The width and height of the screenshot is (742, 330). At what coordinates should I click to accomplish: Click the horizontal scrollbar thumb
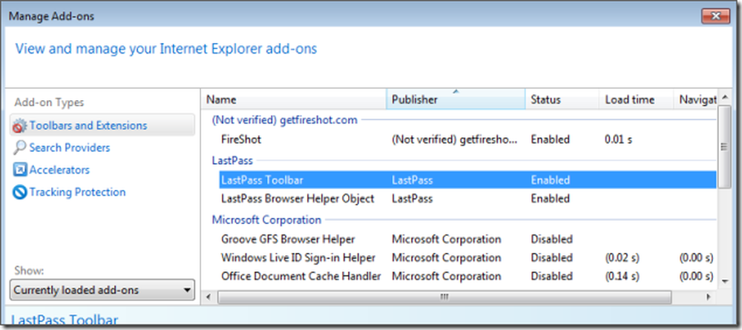pyautogui.click(x=444, y=297)
